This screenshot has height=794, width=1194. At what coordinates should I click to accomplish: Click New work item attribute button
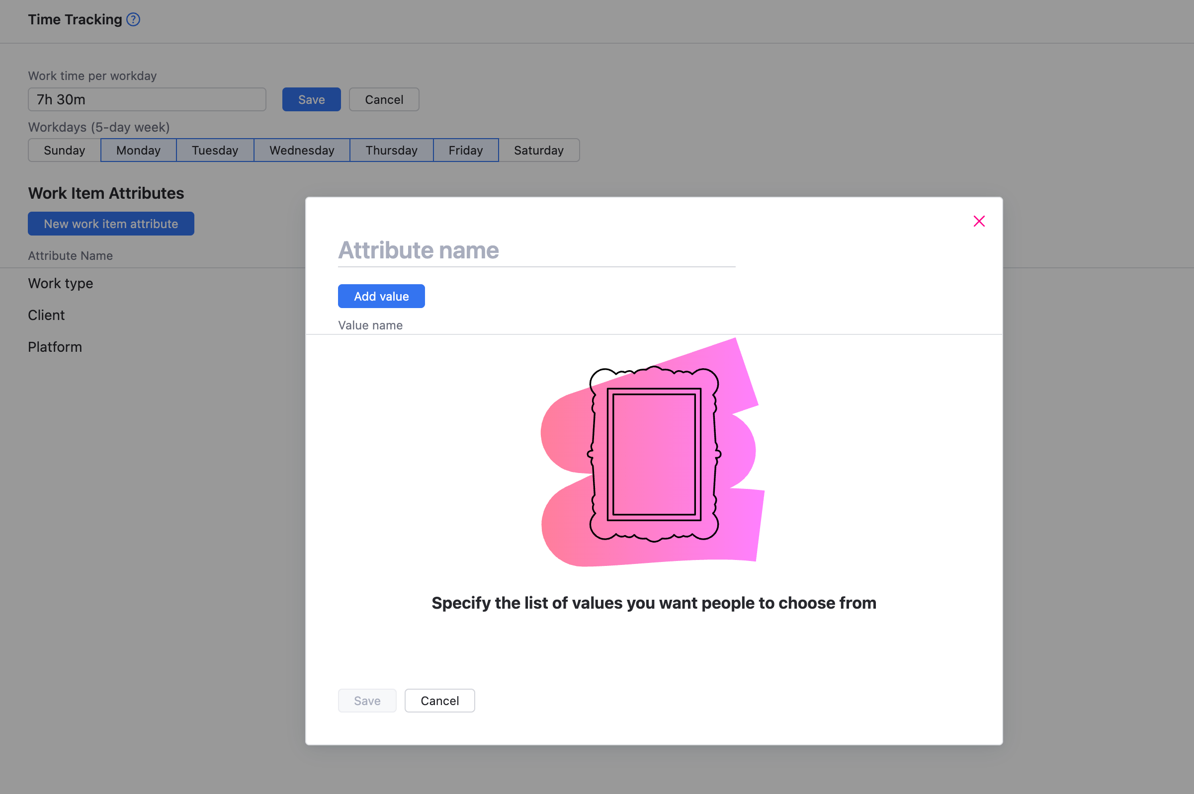tap(111, 224)
